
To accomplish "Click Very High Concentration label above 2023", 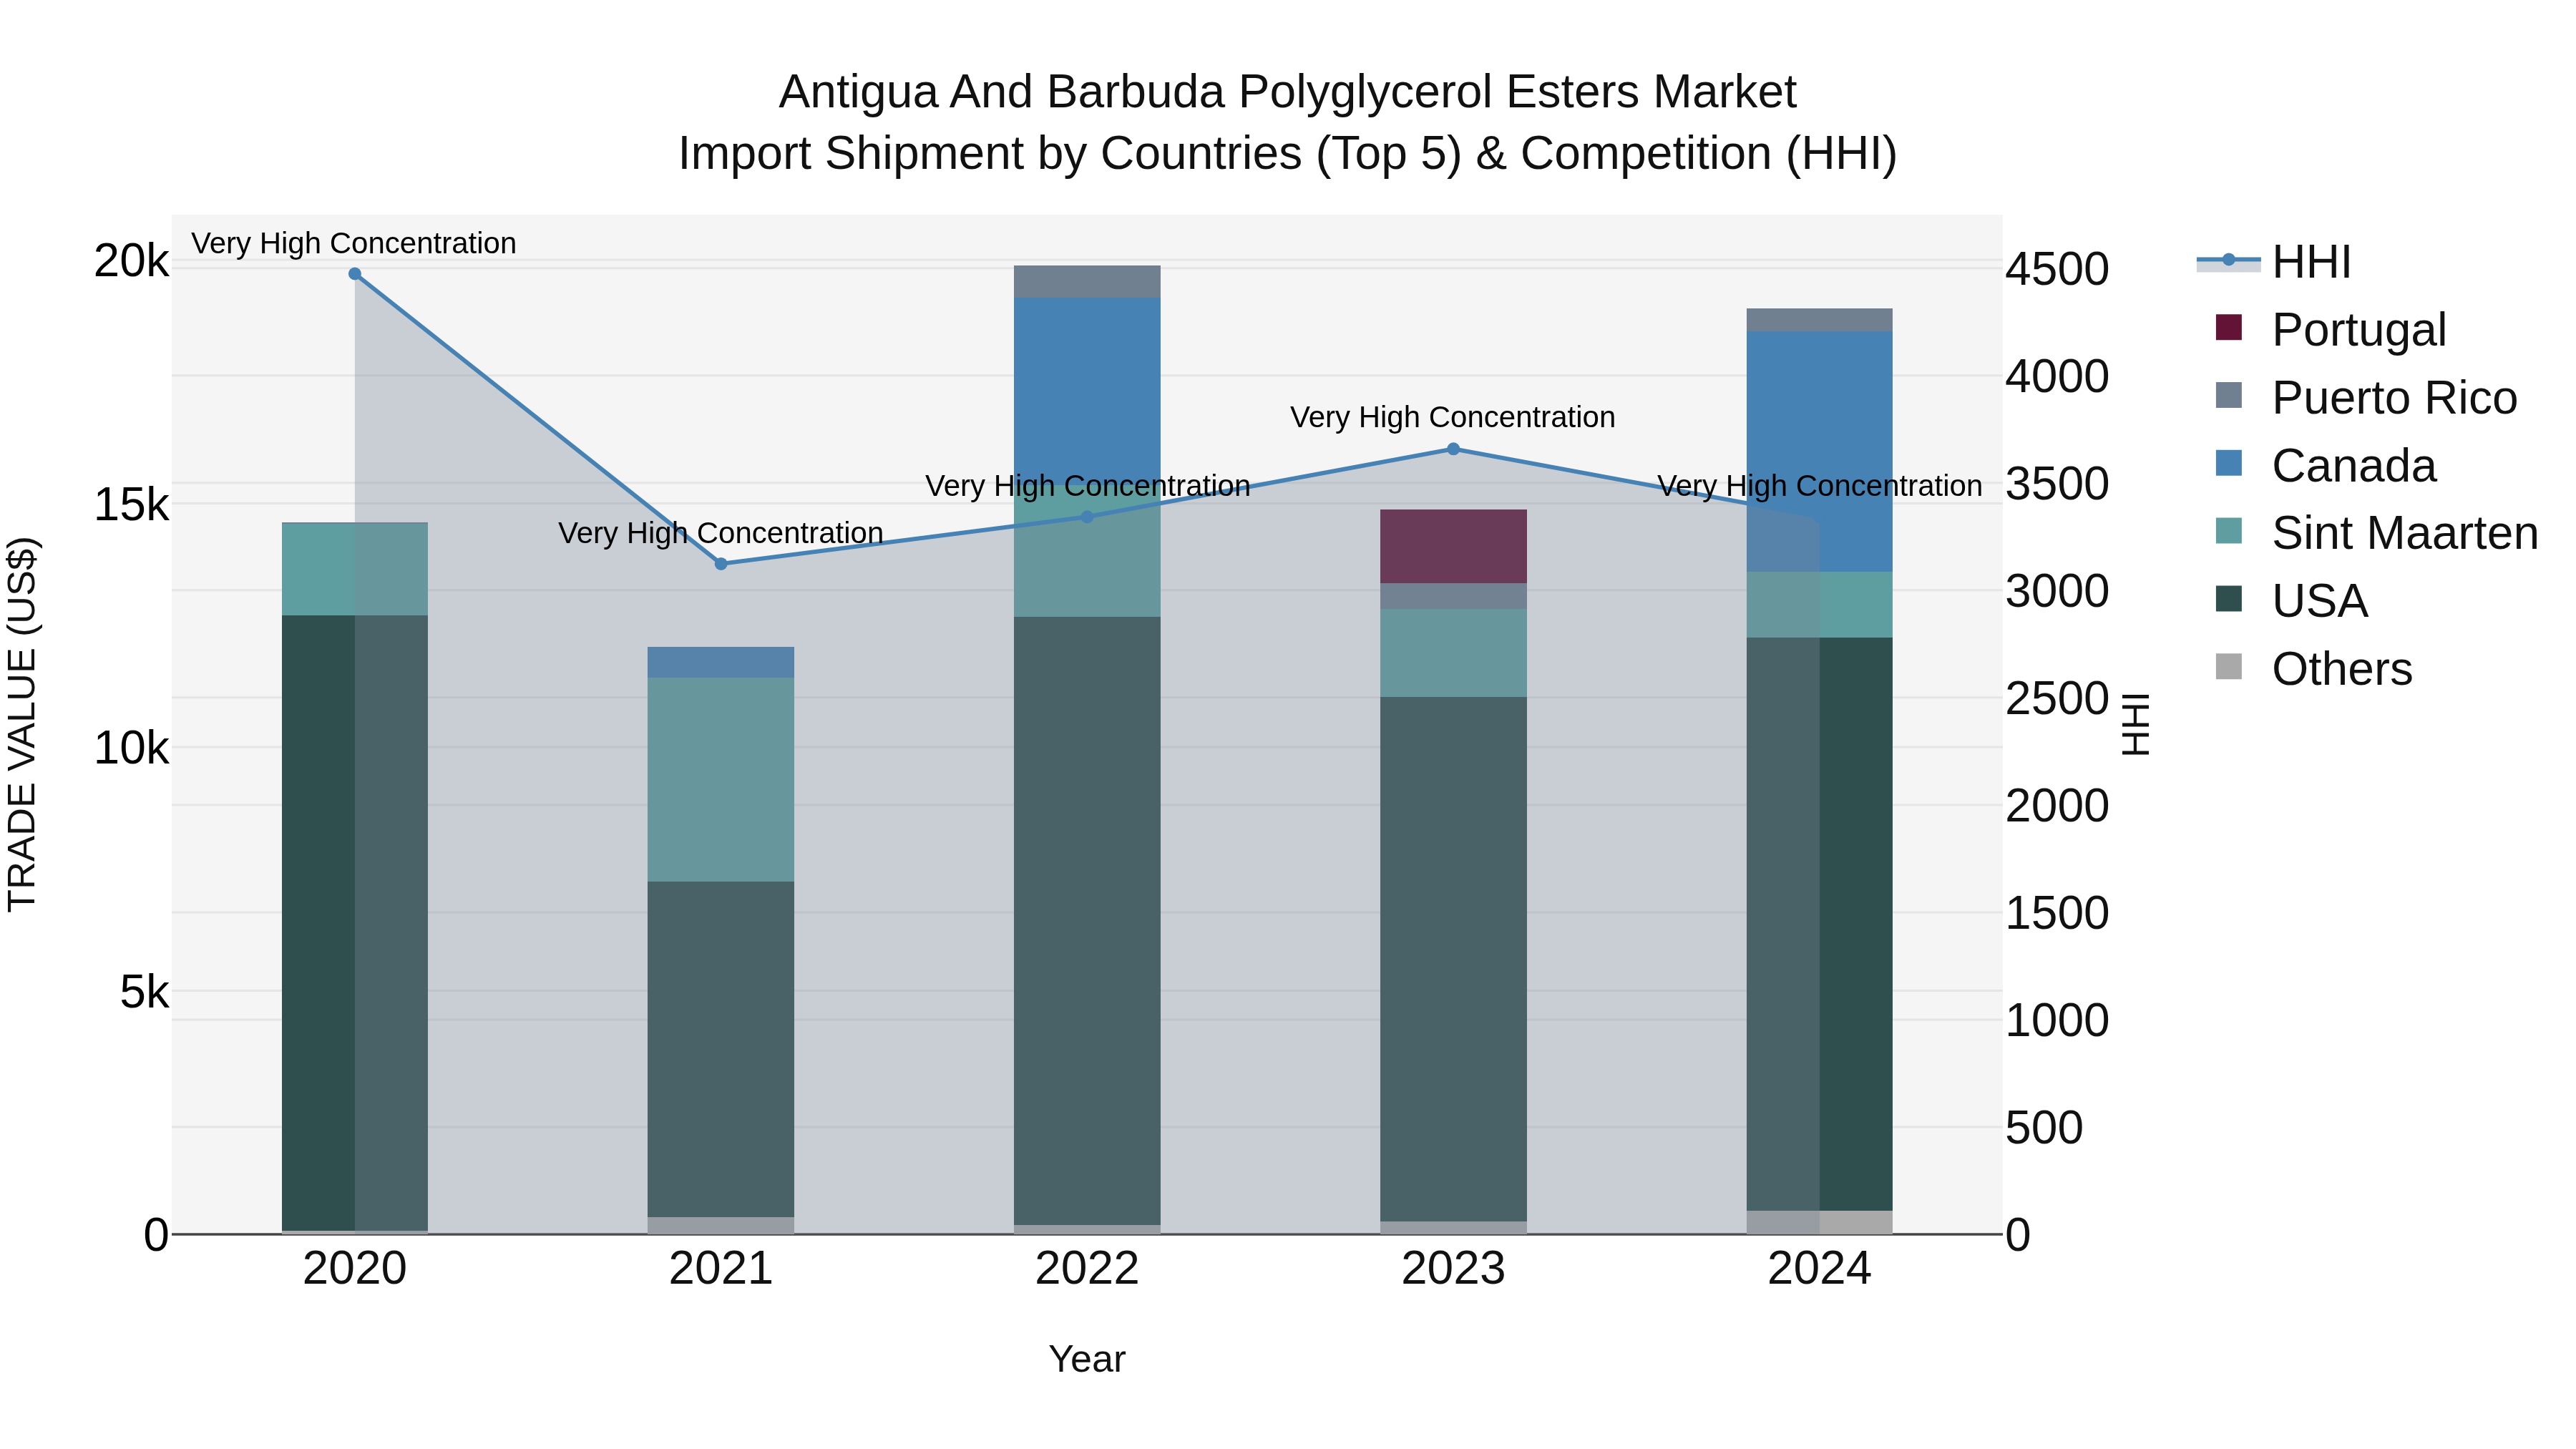I will [x=1453, y=417].
